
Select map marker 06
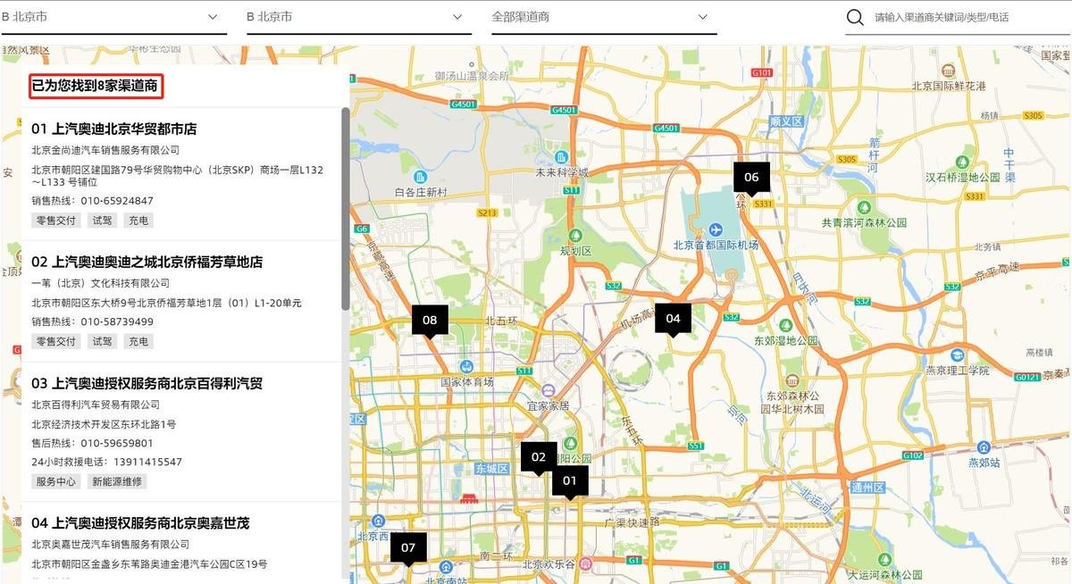click(x=751, y=178)
